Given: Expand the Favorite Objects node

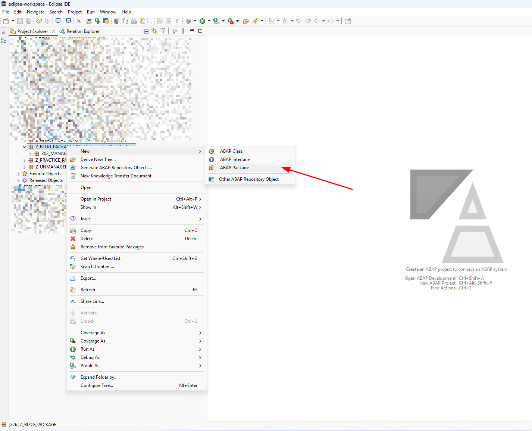Looking at the screenshot, I should pyautogui.click(x=19, y=174).
